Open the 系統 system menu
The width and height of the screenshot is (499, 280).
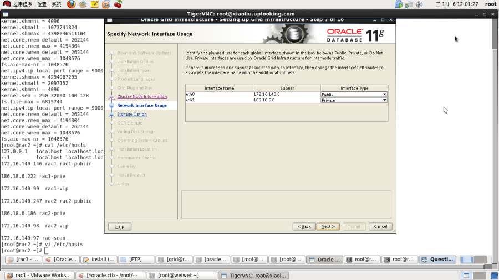[57, 4]
